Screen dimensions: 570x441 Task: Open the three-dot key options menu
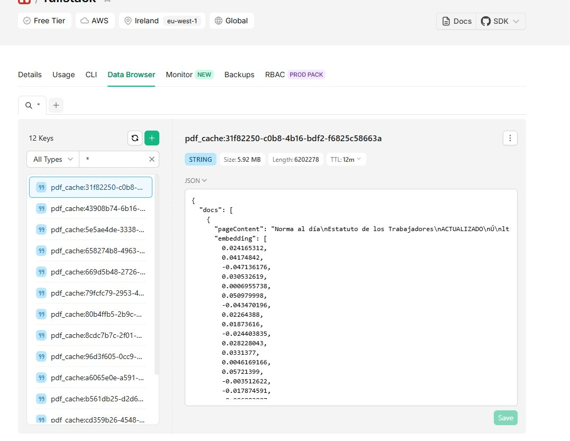pos(510,138)
